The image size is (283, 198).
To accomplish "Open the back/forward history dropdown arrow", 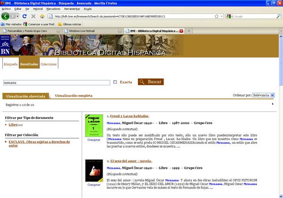I will tap(17, 16).
